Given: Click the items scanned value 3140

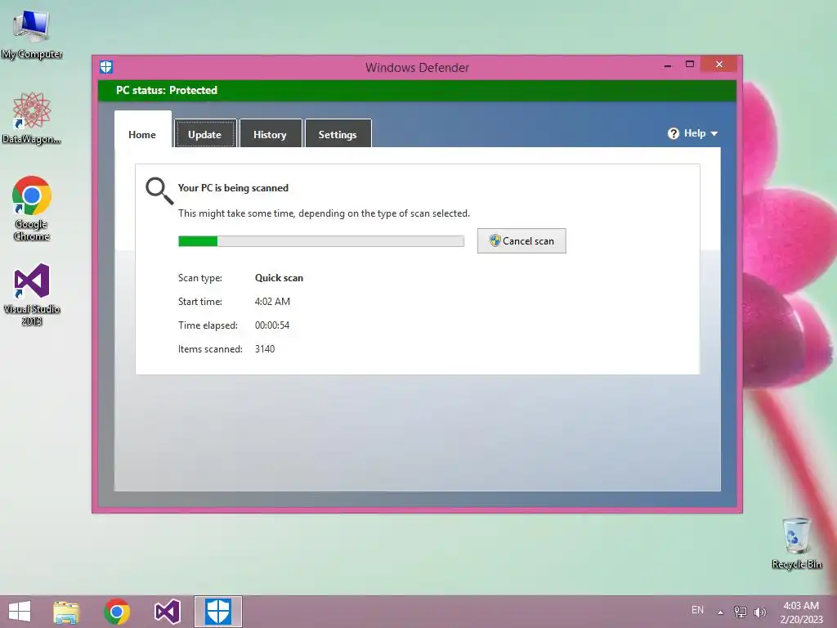Looking at the screenshot, I should pos(265,348).
